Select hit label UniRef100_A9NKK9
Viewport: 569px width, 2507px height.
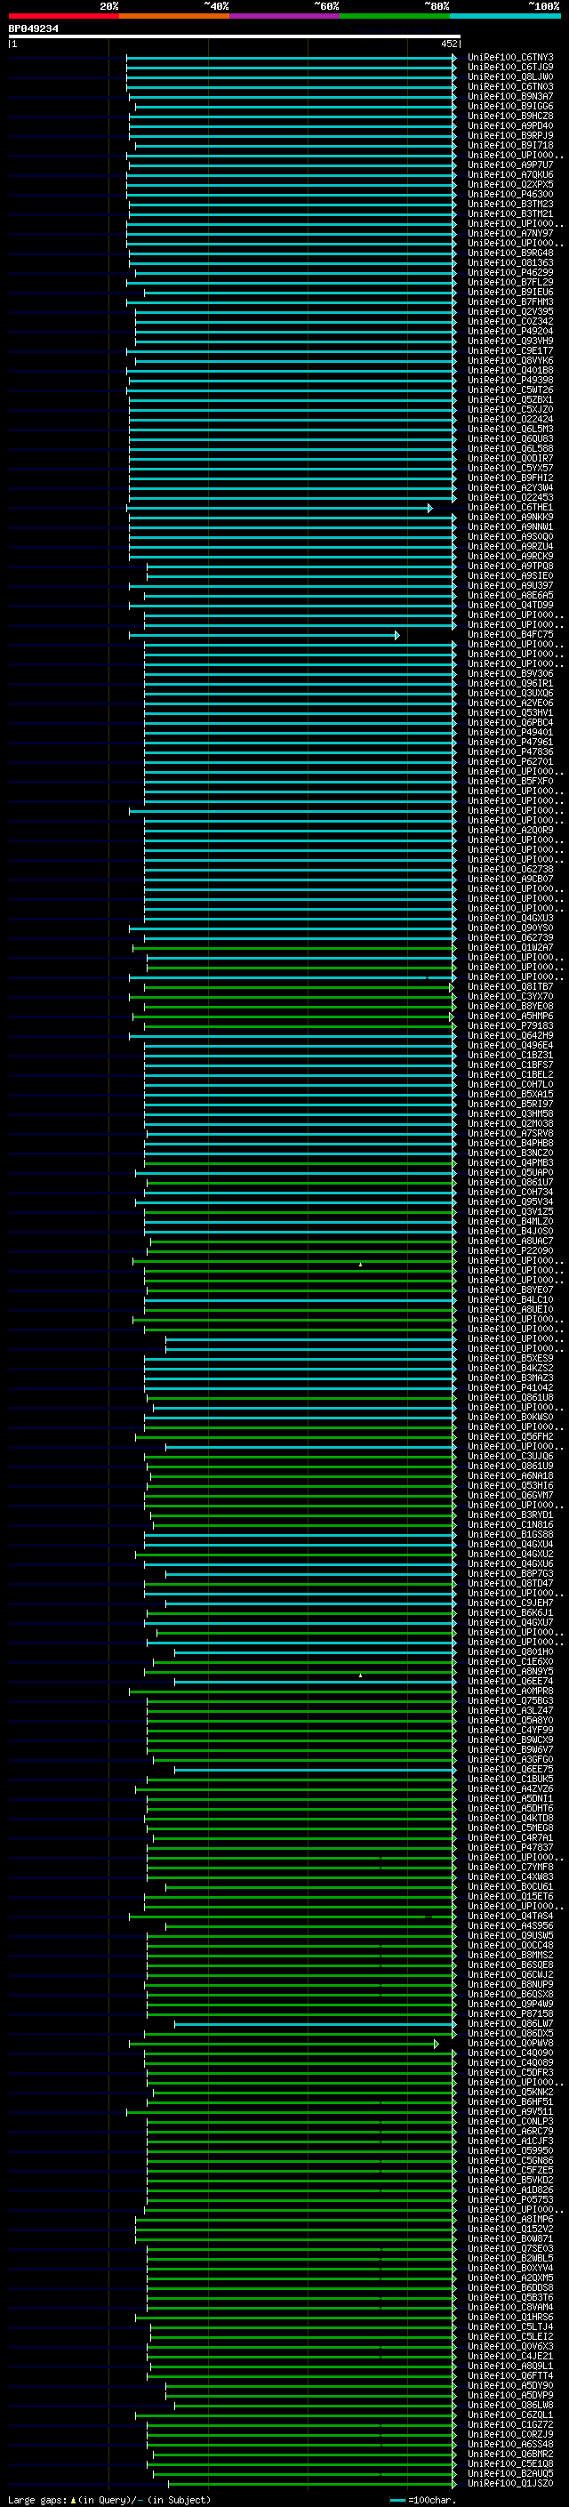(x=510, y=517)
